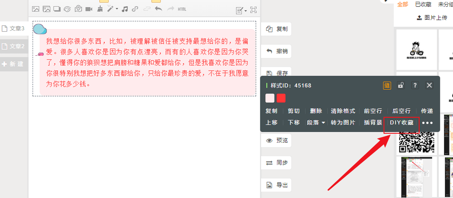Click 转为图片 in style panel
The width and height of the screenshot is (453, 198).
[343, 122]
